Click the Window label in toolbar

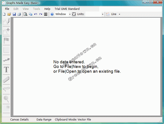(61, 14)
